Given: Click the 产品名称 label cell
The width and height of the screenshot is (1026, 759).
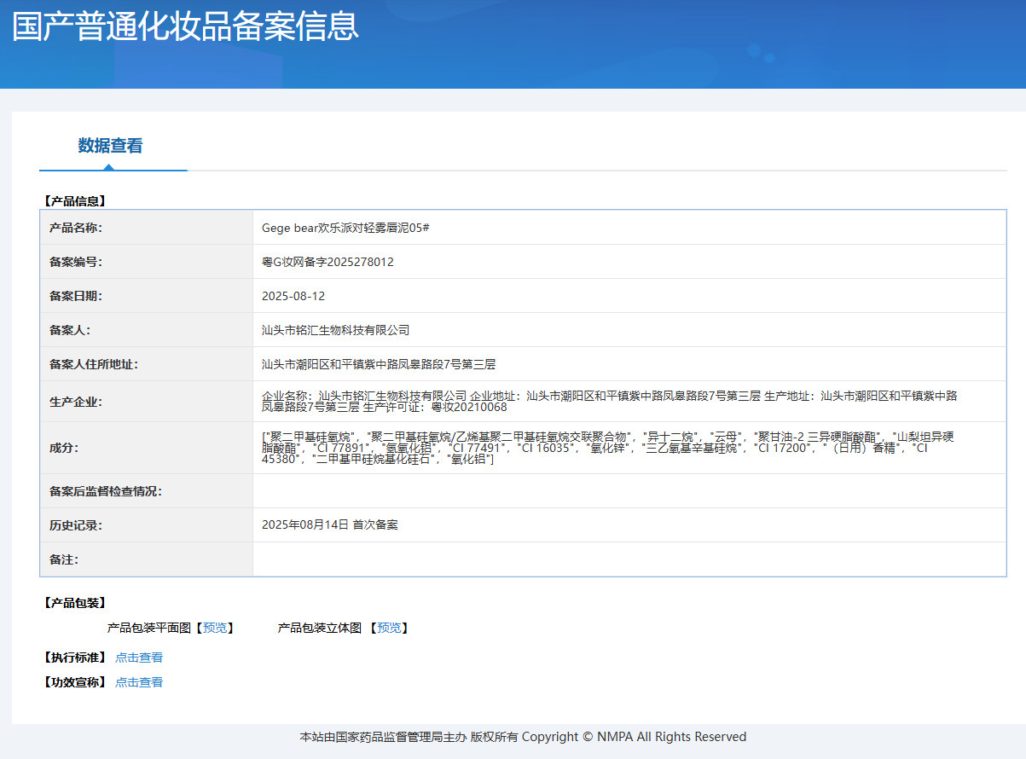Looking at the screenshot, I should click(x=147, y=228).
